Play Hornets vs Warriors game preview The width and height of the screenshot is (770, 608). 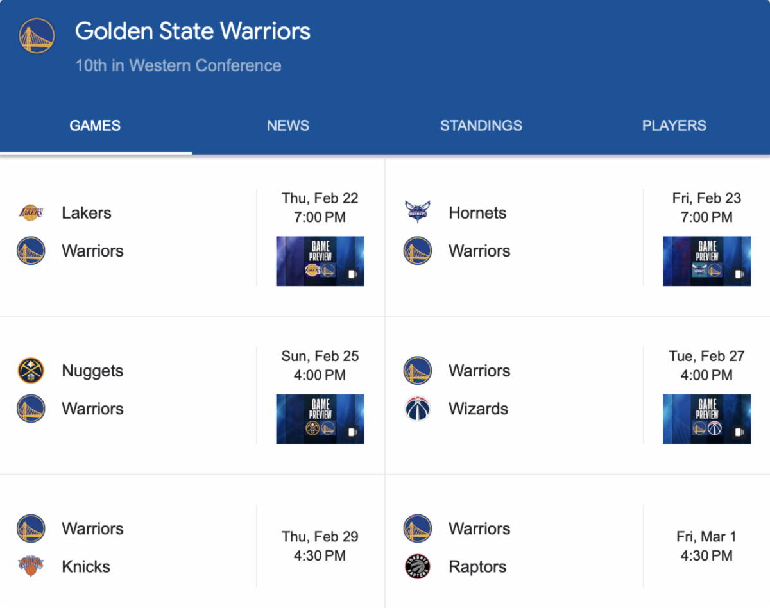tap(706, 261)
